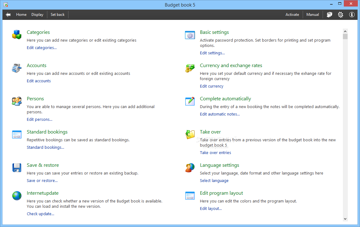Click the Currency and exchange rates money icon
Viewport: 360px width, 227px height.
tap(190, 68)
